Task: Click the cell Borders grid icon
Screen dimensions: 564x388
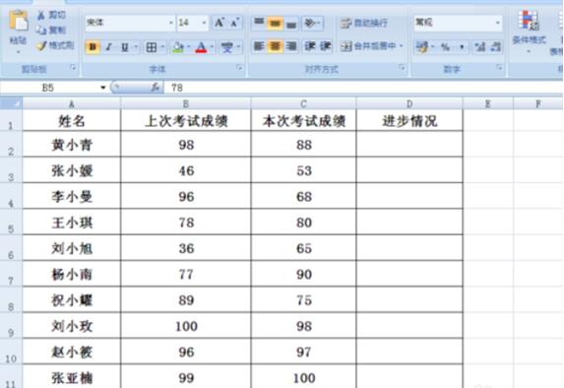Action: (152, 47)
